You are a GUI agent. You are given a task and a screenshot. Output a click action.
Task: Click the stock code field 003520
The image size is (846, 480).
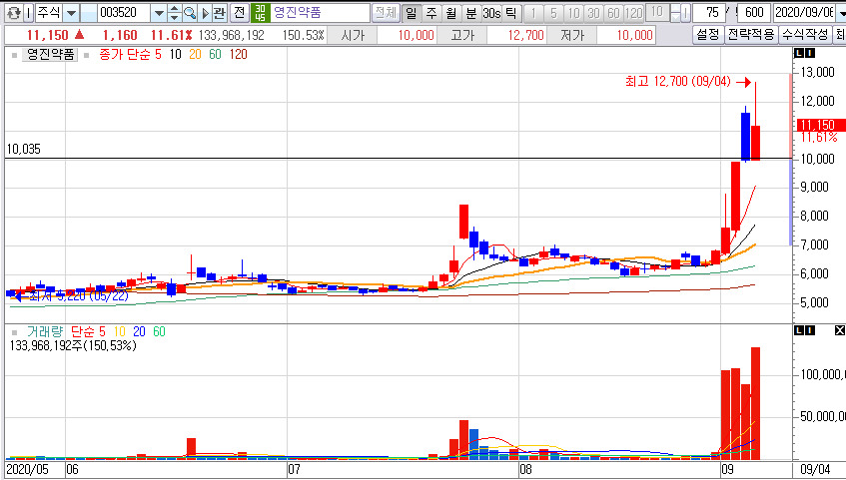[x=124, y=13]
